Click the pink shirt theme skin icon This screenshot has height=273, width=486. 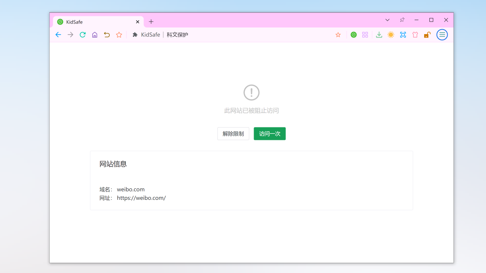(x=415, y=35)
